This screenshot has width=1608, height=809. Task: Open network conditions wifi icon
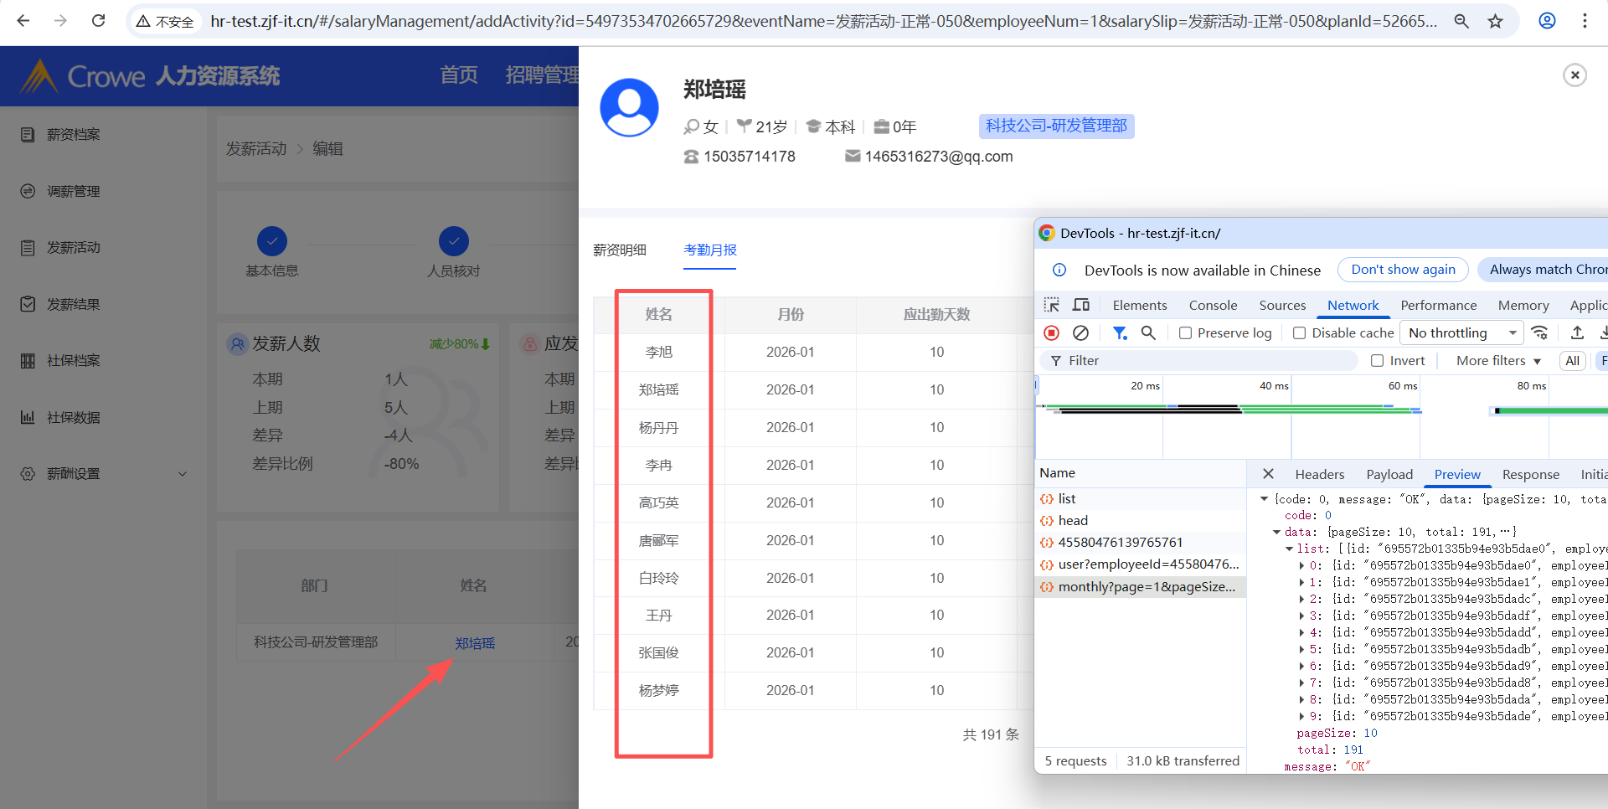click(x=1539, y=333)
